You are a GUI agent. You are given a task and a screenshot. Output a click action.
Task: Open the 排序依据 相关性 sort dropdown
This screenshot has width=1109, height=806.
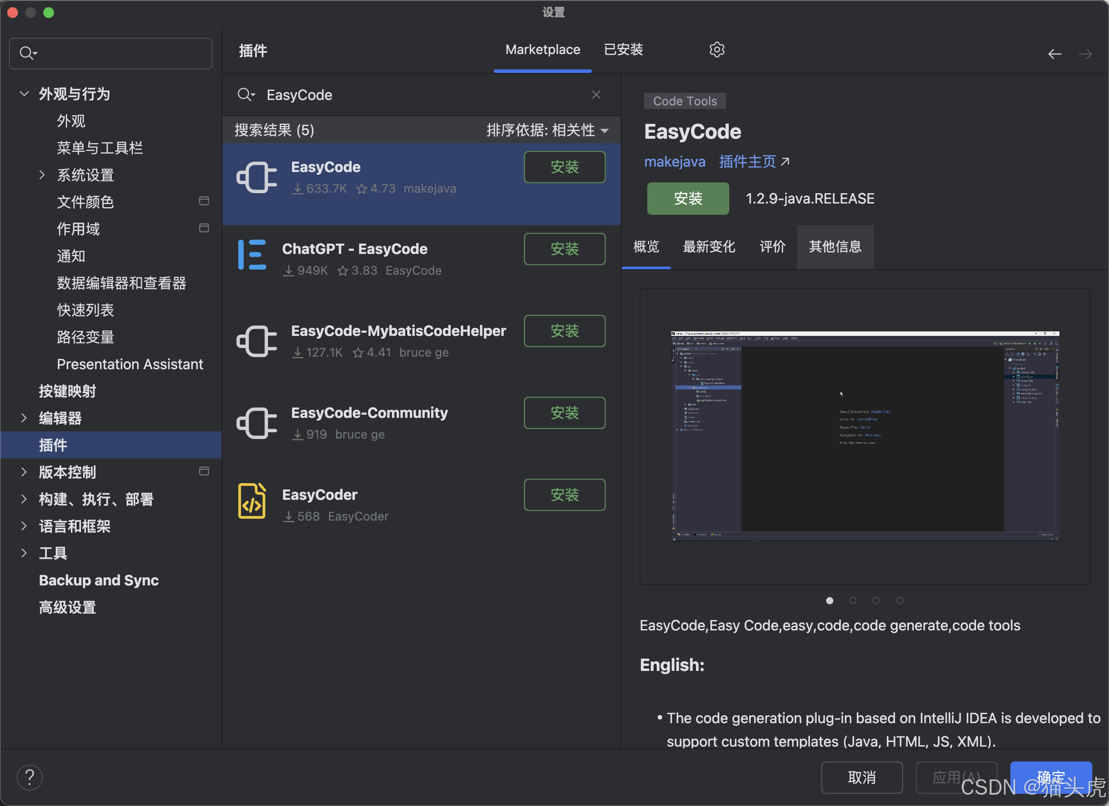pyautogui.click(x=547, y=131)
